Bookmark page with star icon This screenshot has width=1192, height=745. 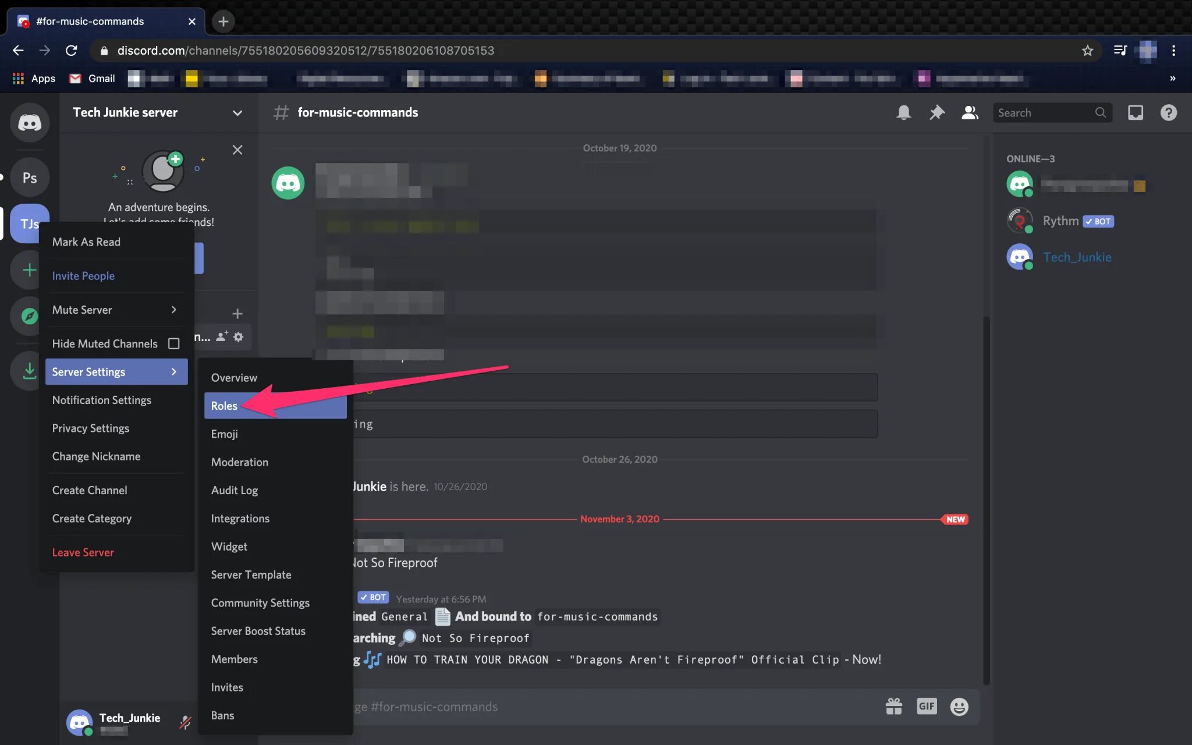pyautogui.click(x=1087, y=51)
